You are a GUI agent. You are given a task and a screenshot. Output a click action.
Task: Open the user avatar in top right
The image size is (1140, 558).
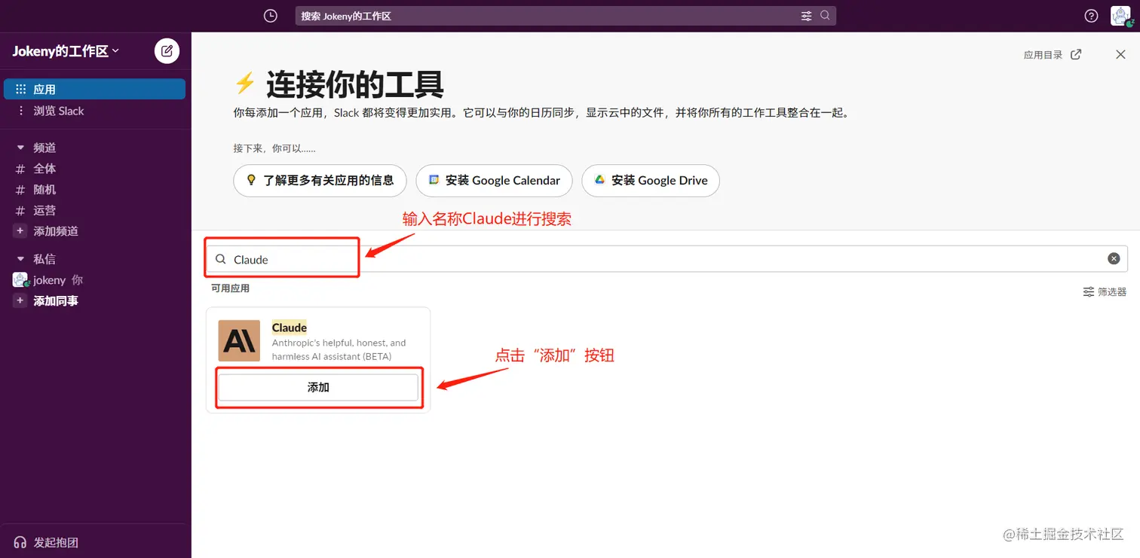(1121, 16)
